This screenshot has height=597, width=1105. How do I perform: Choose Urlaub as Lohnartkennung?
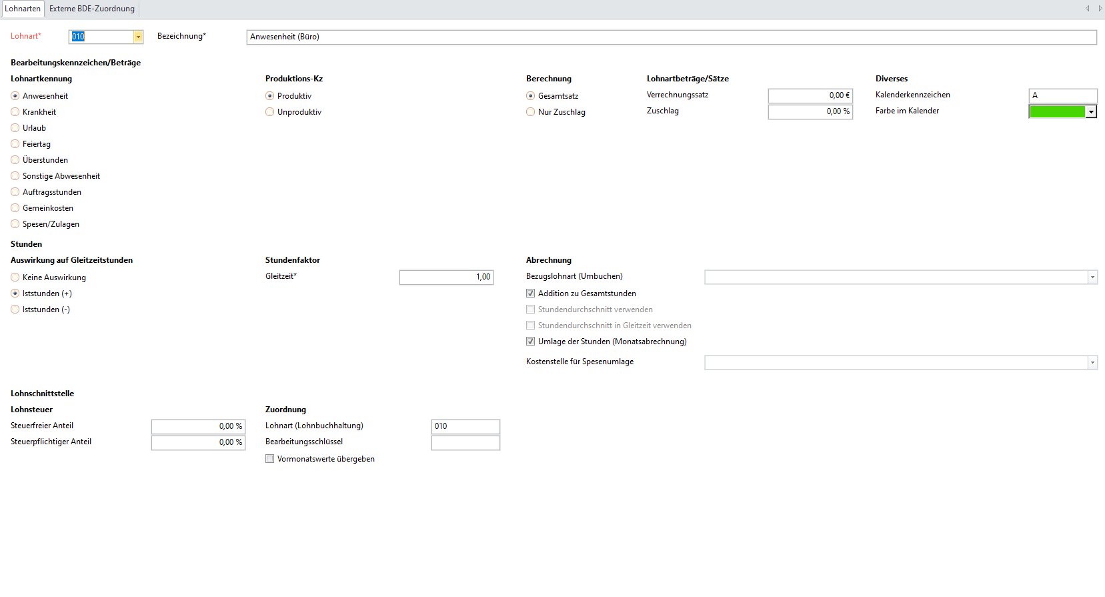pos(15,128)
